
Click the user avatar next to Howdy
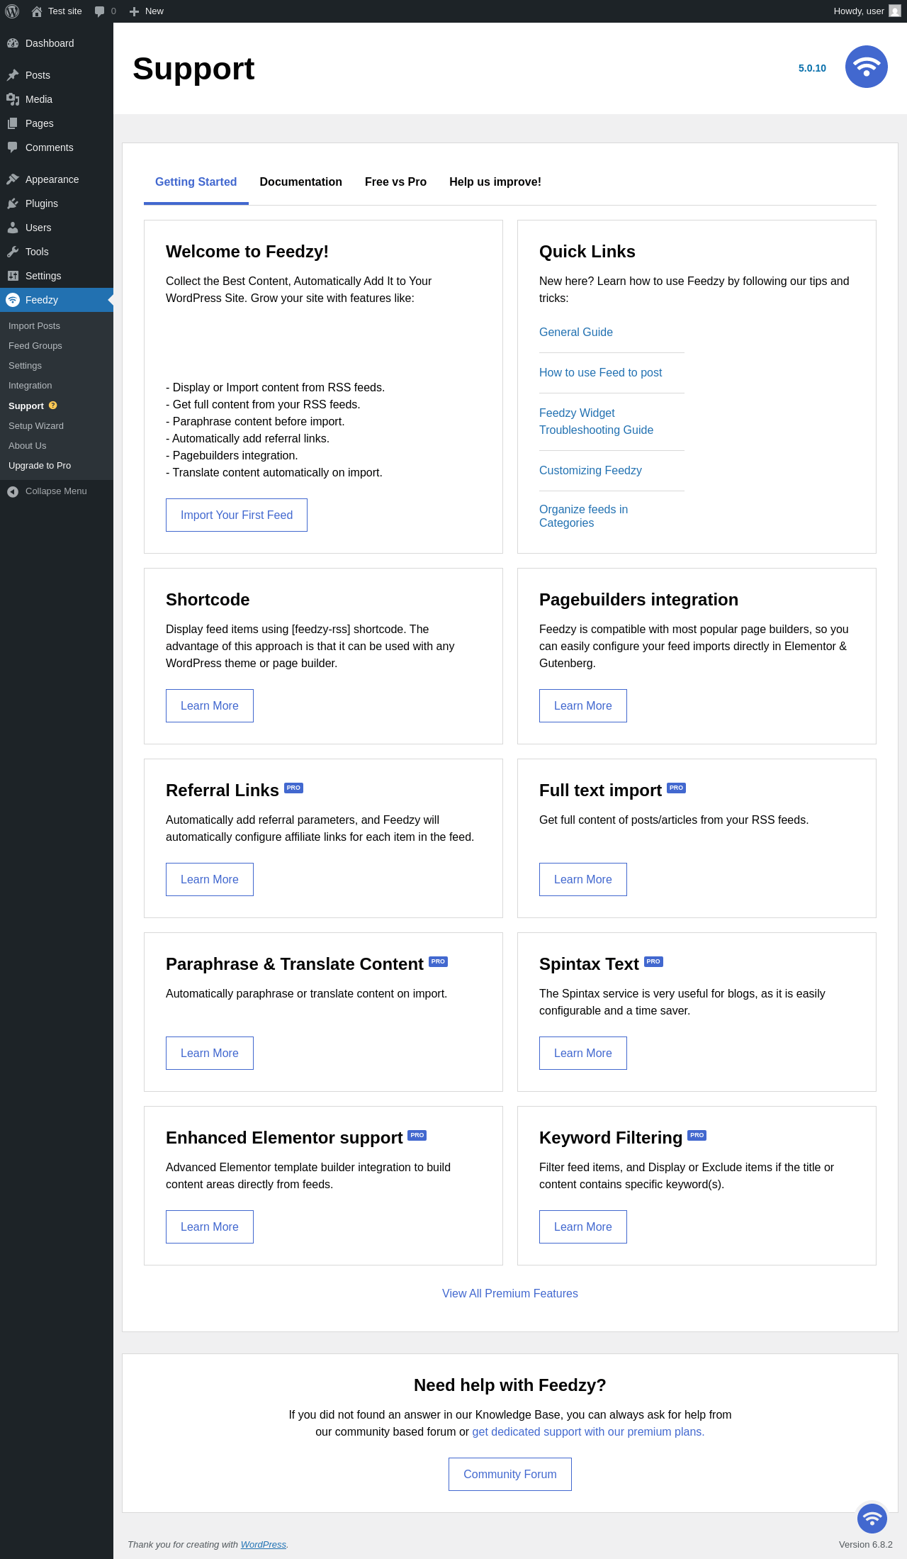click(x=895, y=11)
